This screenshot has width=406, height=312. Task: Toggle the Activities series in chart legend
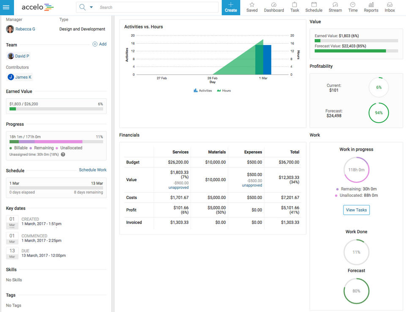(x=203, y=91)
